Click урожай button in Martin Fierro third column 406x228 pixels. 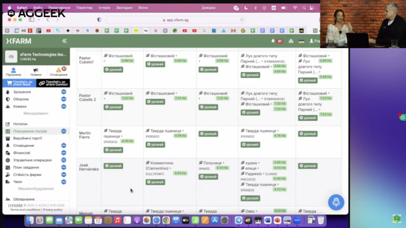tap(209, 134)
